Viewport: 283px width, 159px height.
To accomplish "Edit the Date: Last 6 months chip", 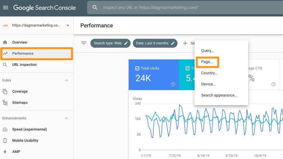I will click(155, 43).
